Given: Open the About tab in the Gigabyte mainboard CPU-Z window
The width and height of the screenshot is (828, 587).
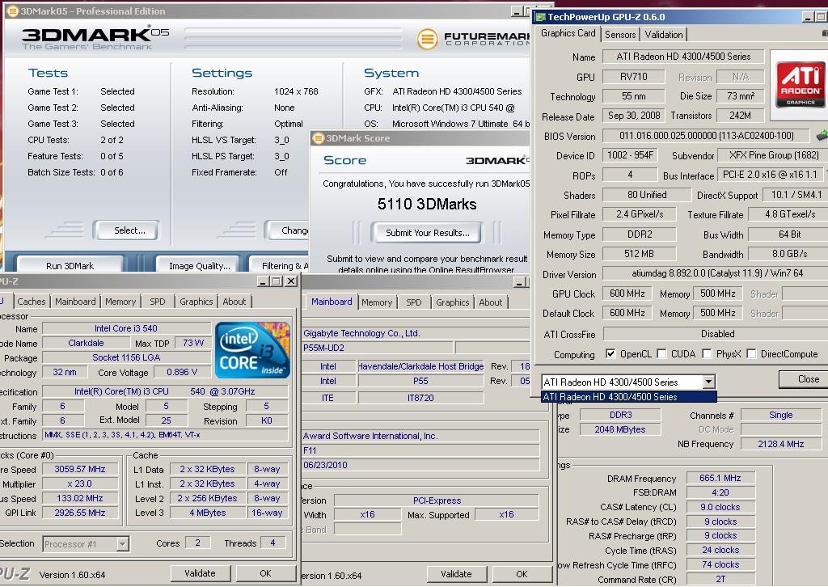Looking at the screenshot, I should click(490, 302).
